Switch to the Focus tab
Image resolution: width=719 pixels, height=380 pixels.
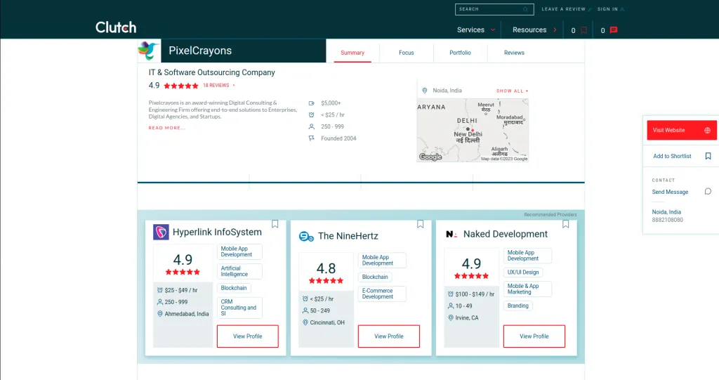point(407,53)
